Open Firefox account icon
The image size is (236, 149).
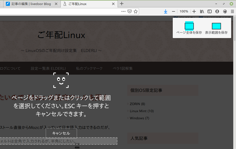[x=217, y=11]
